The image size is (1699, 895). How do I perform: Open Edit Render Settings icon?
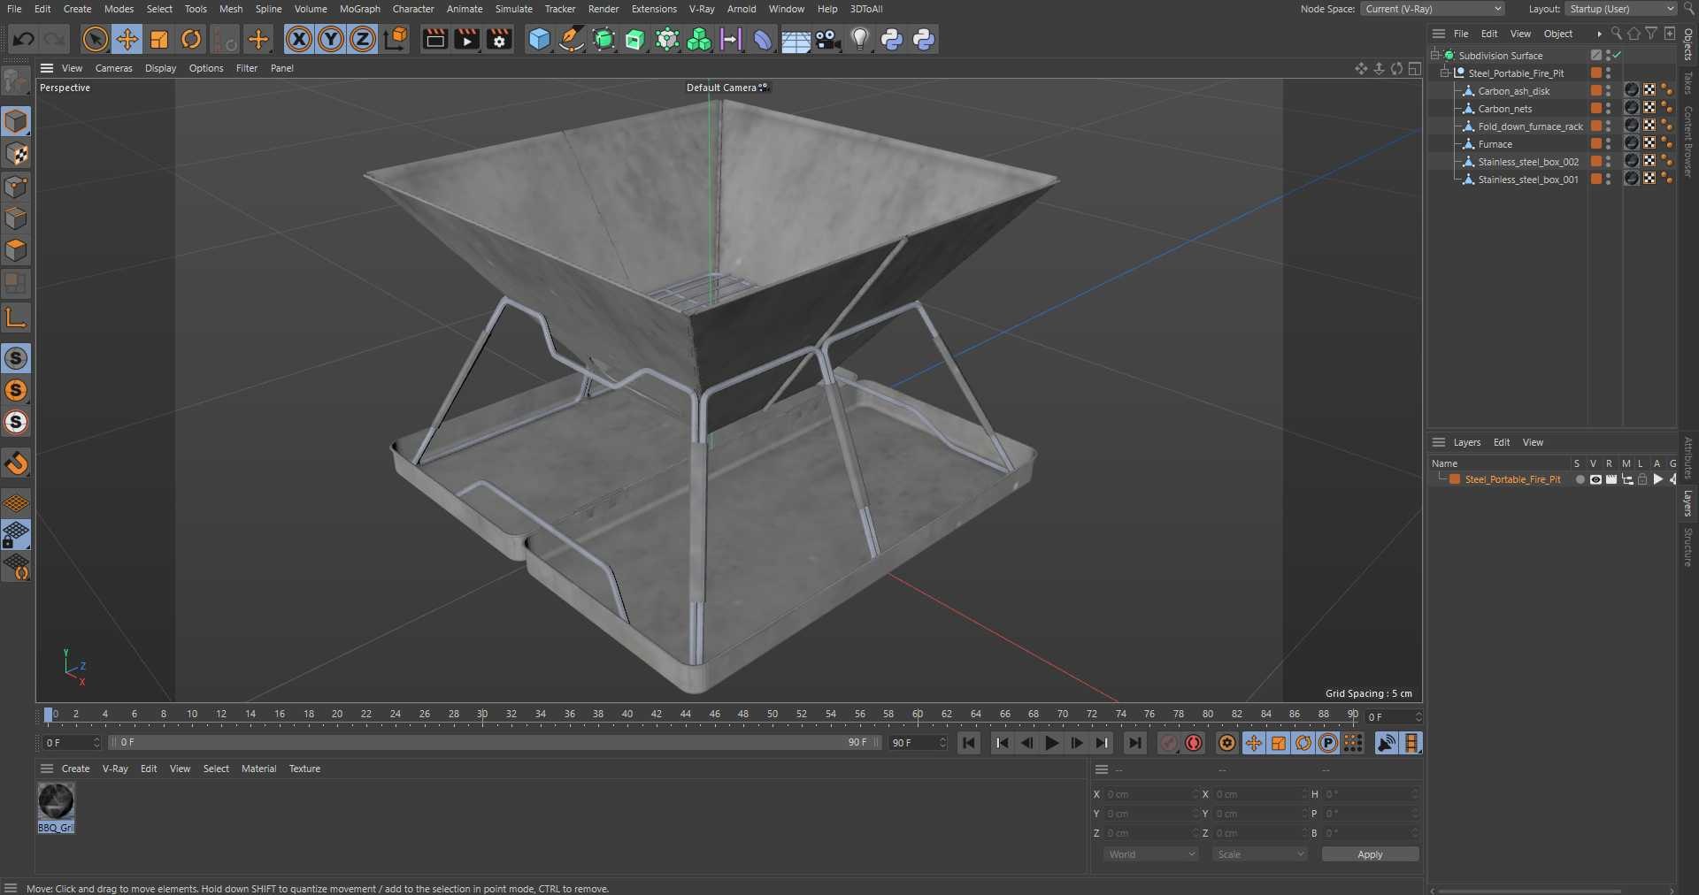tap(499, 39)
